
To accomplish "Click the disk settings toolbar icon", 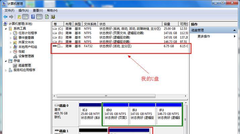I will click(x=53, y=17).
